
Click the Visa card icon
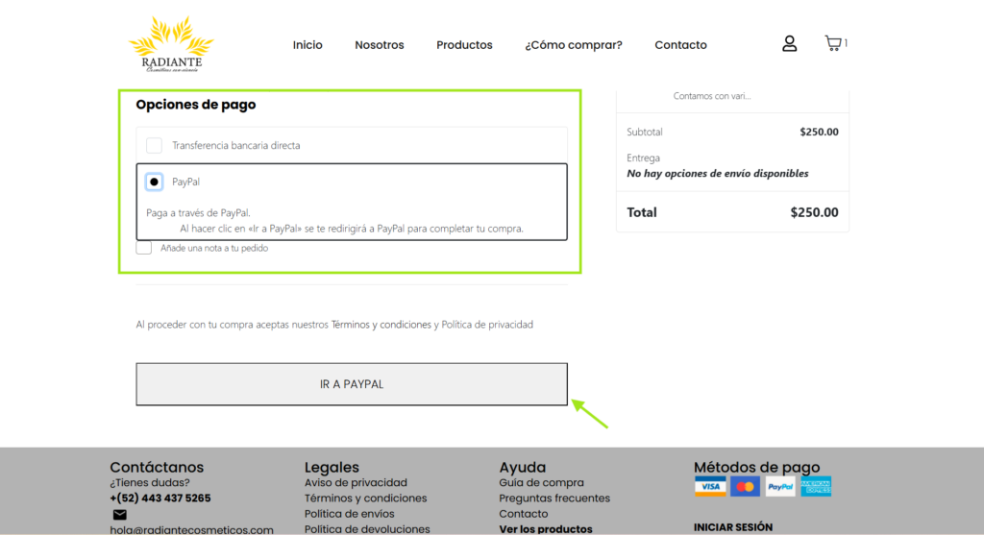pyautogui.click(x=710, y=486)
